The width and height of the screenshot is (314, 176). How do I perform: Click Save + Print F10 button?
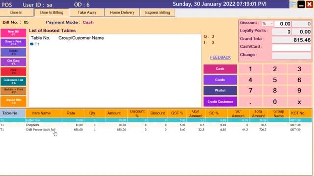[13, 43]
